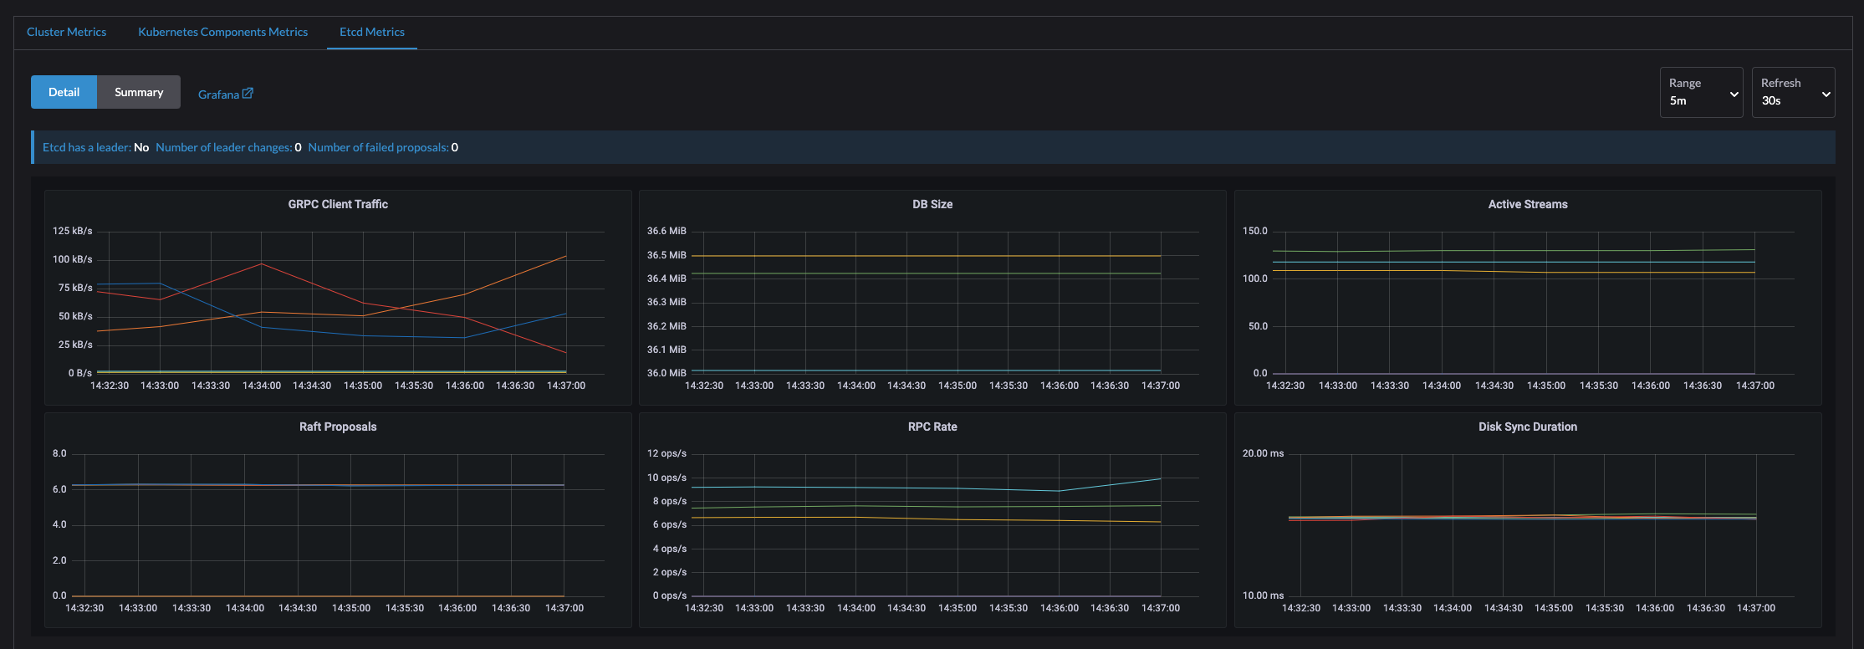The height and width of the screenshot is (649, 1864).
Task: Click the 12 ops/s axis label
Action: pos(666,453)
